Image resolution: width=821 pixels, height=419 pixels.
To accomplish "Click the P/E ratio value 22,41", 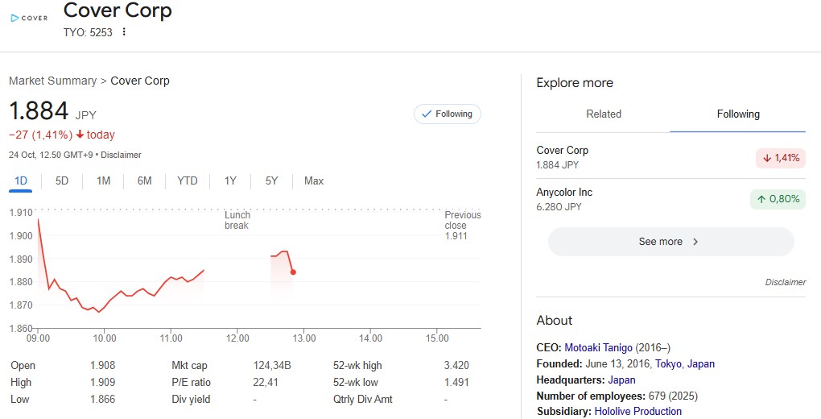I will click(x=266, y=382).
